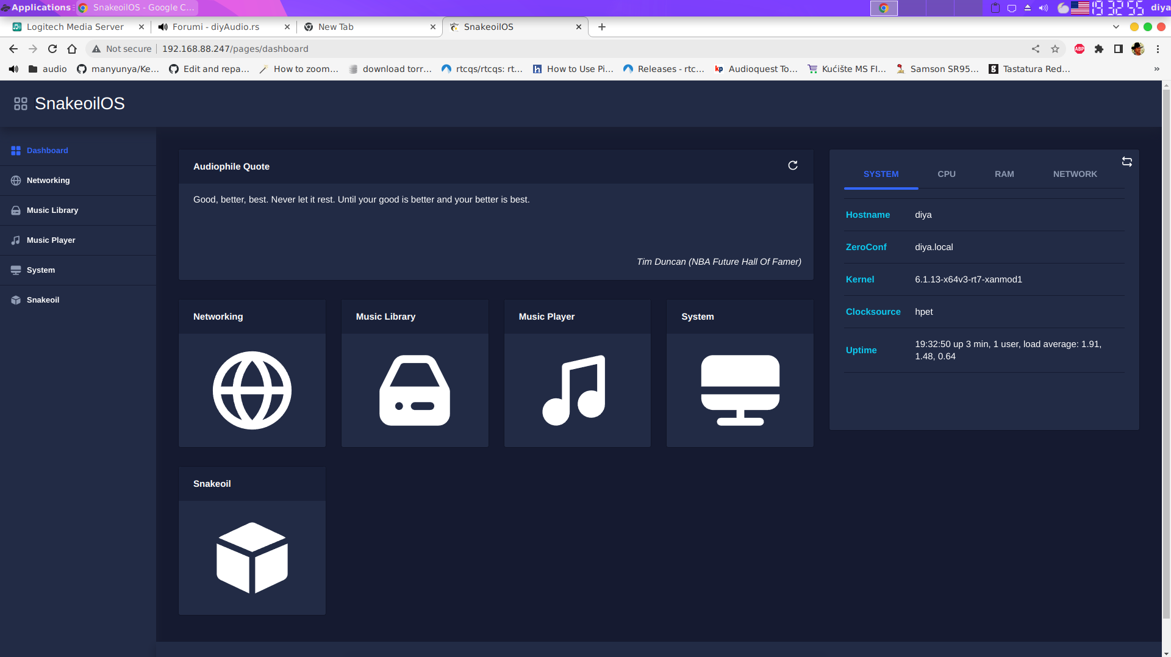Show more bookmarks with the chevron
The width and height of the screenshot is (1171, 657).
(x=1156, y=69)
